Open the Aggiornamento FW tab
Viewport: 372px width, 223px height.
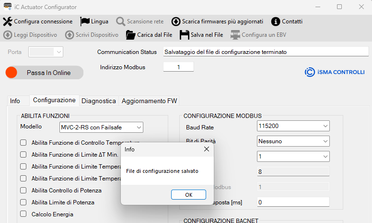click(x=149, y=101)
